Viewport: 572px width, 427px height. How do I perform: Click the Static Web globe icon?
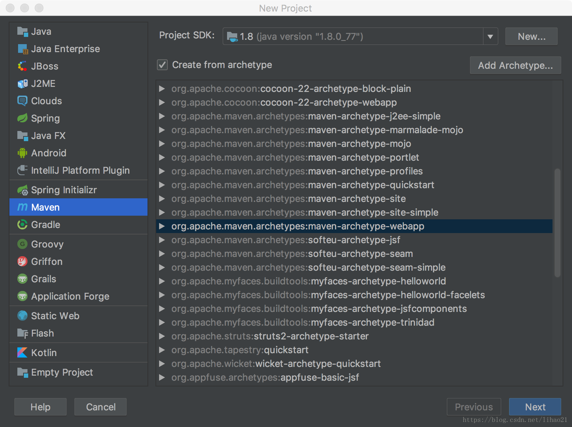(22, 316)
